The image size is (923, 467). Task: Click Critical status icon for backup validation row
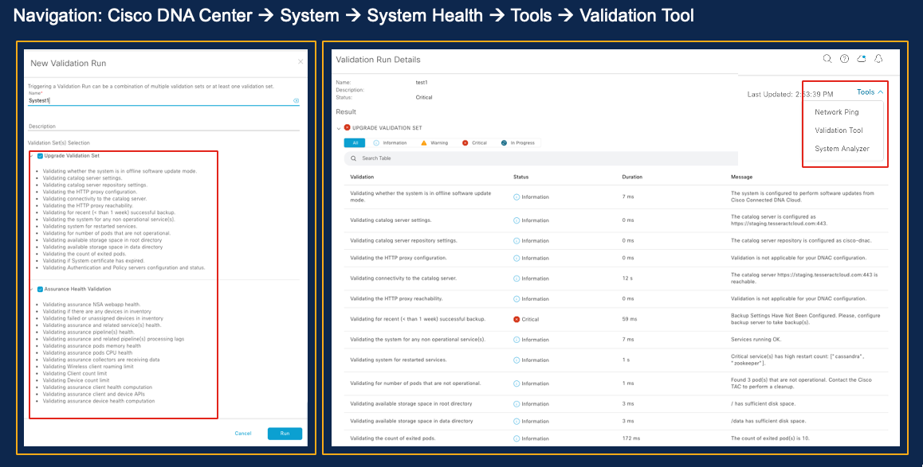click(x=516, y=319)
